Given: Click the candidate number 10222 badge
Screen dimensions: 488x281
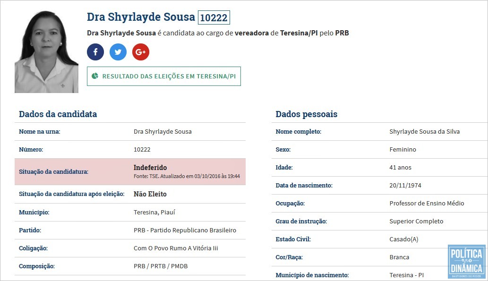Looking at the screenshot, I should [x=214, y=17].
